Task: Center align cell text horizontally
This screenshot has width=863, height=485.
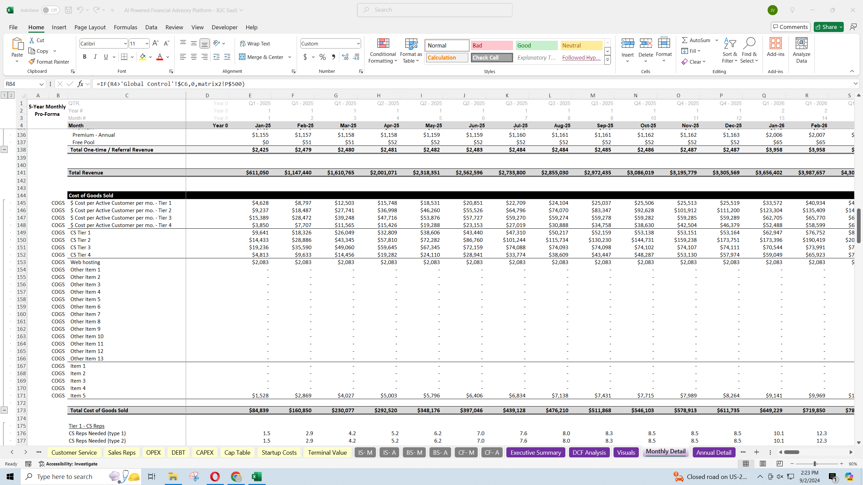Action: (194, 57)
